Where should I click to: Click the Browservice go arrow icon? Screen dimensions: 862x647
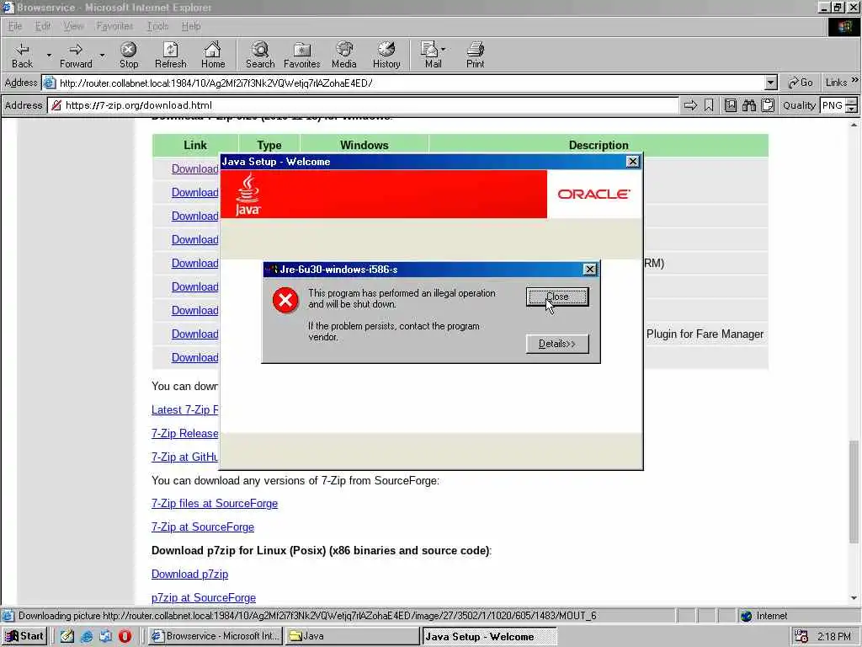tap(690, 105)
